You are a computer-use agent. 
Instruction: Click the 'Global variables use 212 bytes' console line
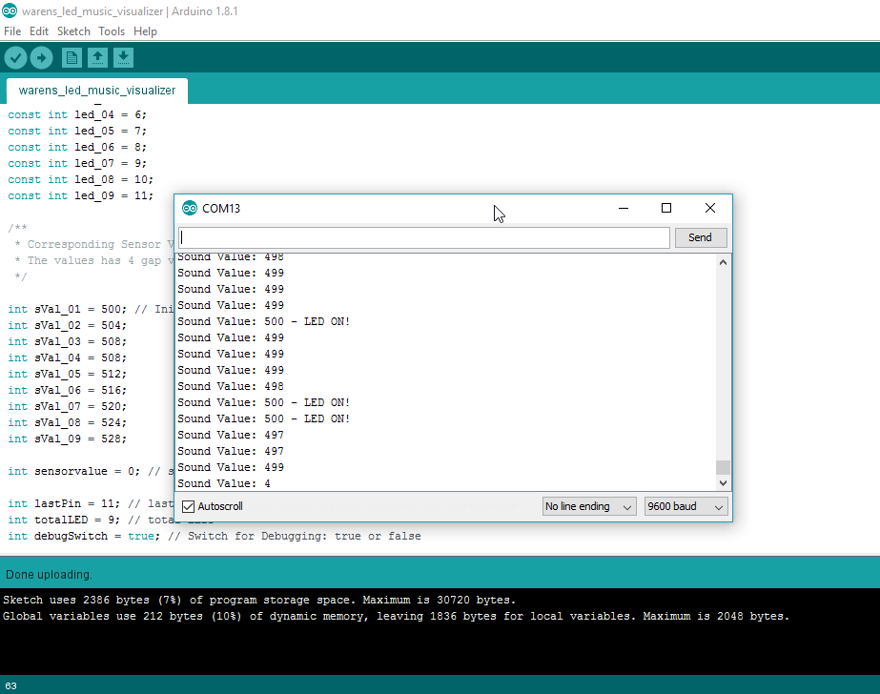click(396, 616)
